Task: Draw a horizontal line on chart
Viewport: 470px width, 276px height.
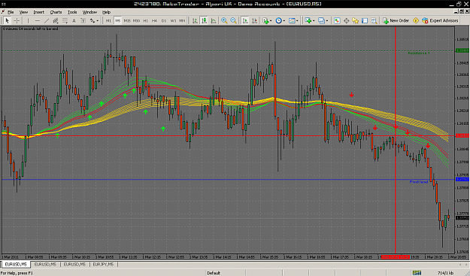Action: tap(37, 20)
